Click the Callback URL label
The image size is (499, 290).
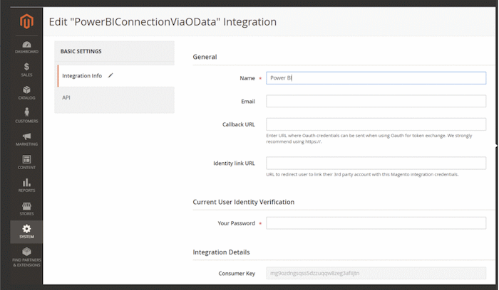pyautogui.click(x=238, y=124)
